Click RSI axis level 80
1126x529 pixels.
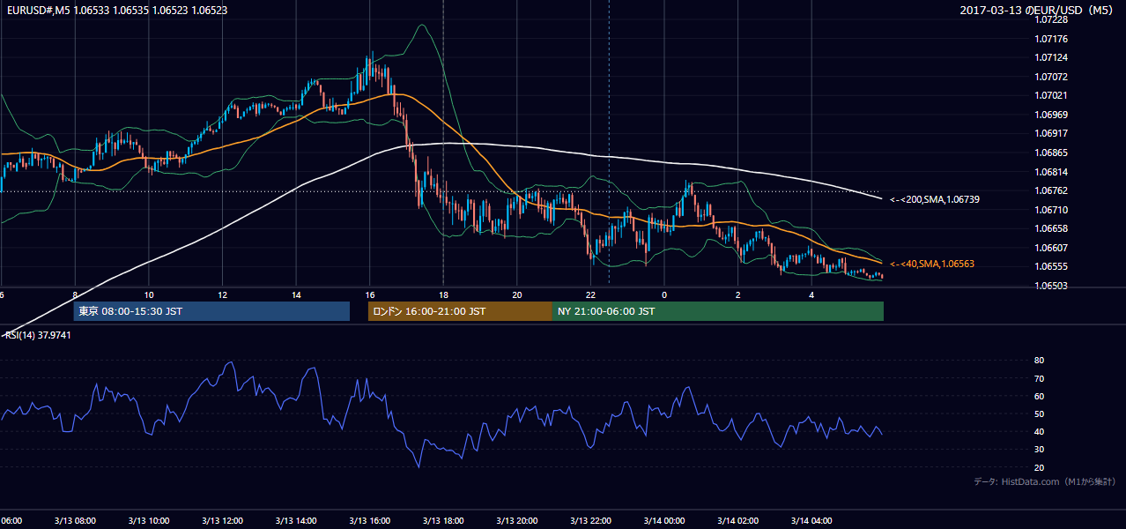(x=1039, y=361)
